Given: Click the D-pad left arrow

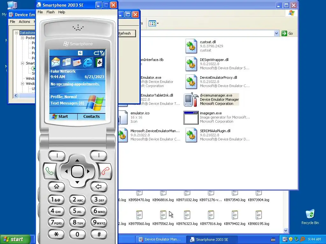Looking at the screenshot, I should click(66, 171).
